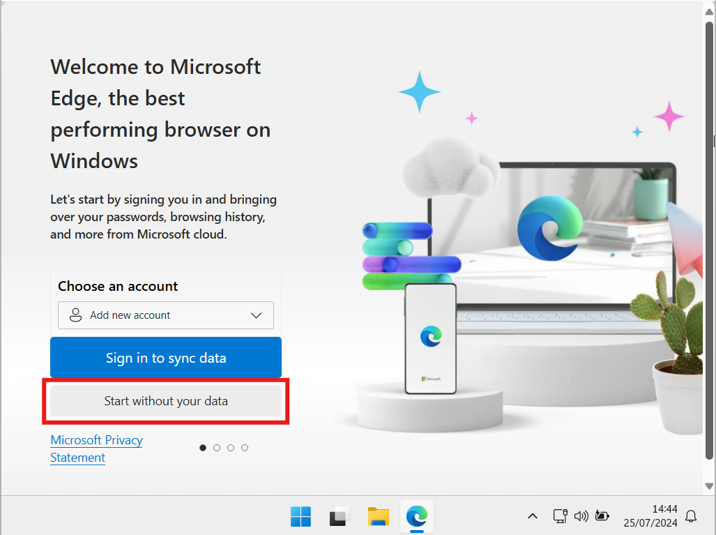Open network status from the tray

(x=561, y=516)
